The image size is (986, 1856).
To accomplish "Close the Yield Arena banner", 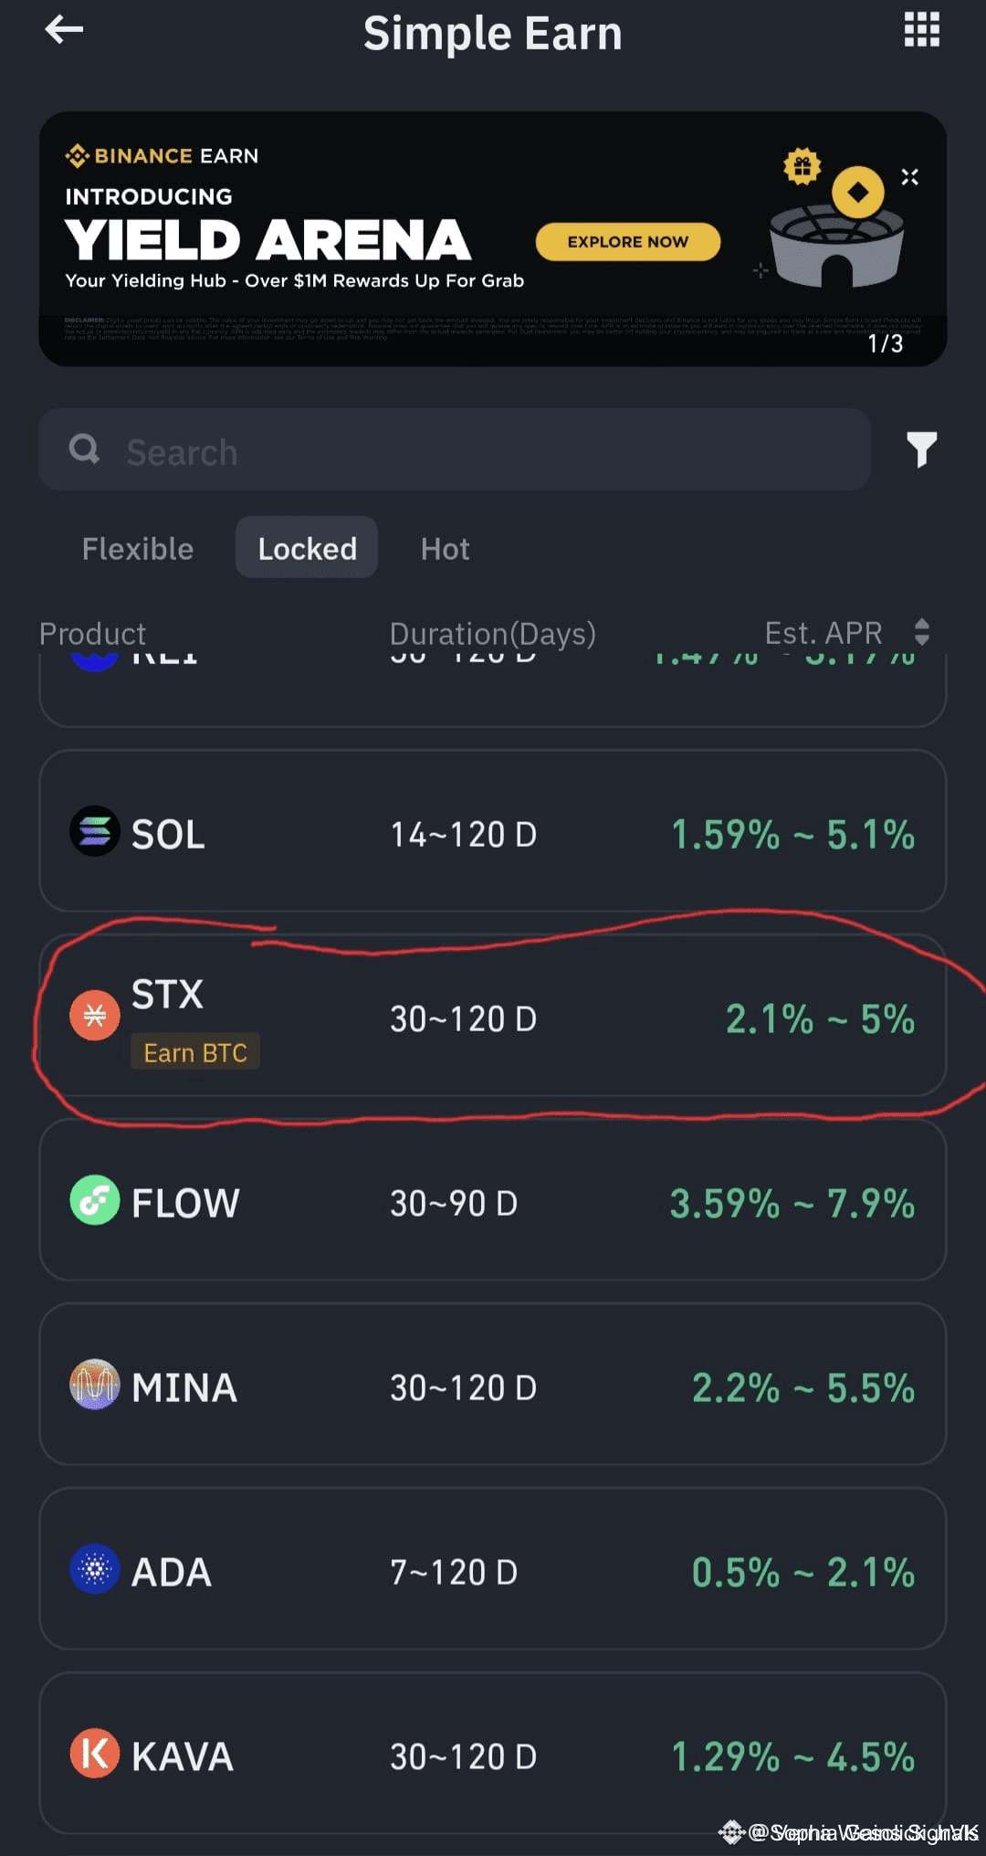I will coord(909,177).
